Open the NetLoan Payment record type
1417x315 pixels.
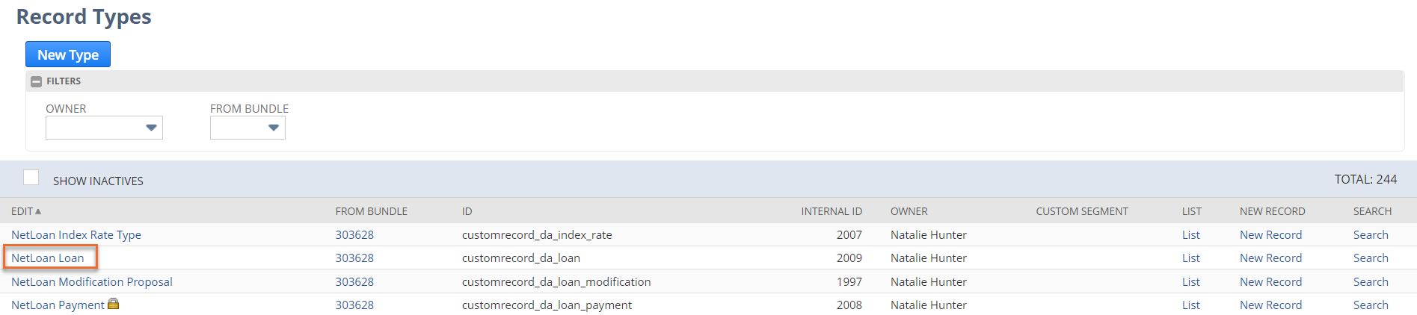(58, 305)
